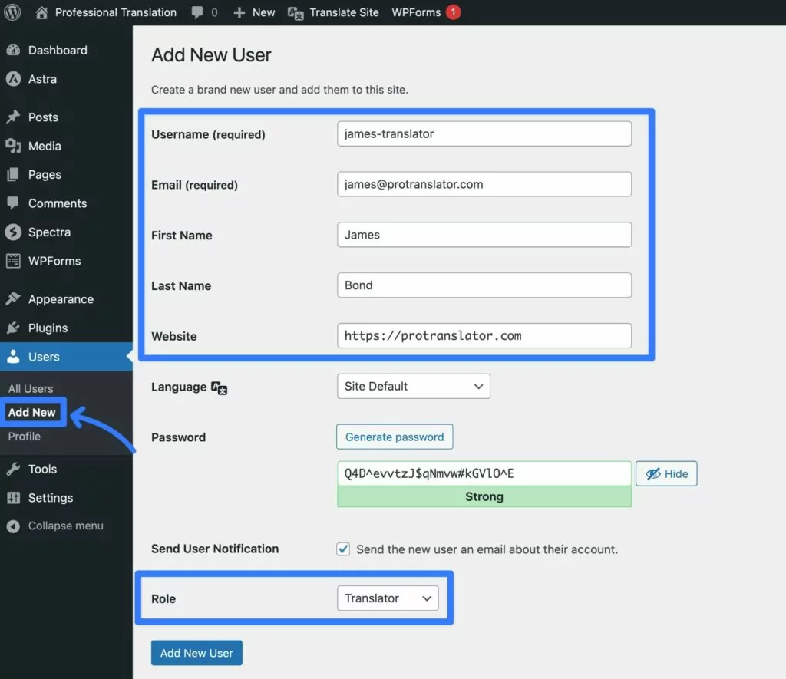Click the Add New User button
The width and height of the screenshot is (786, 679).
(196, 653)
